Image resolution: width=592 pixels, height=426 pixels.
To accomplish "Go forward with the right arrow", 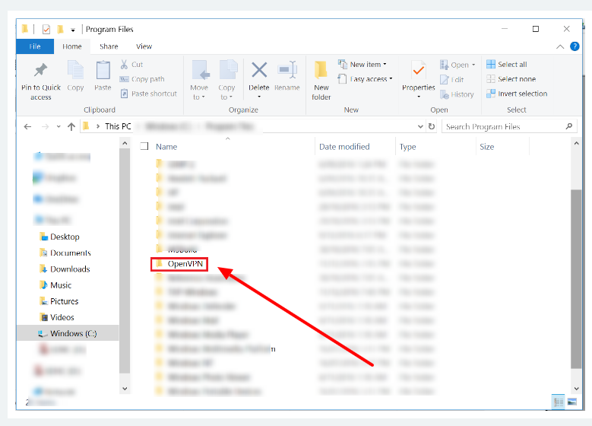I will tap(46, 126).
